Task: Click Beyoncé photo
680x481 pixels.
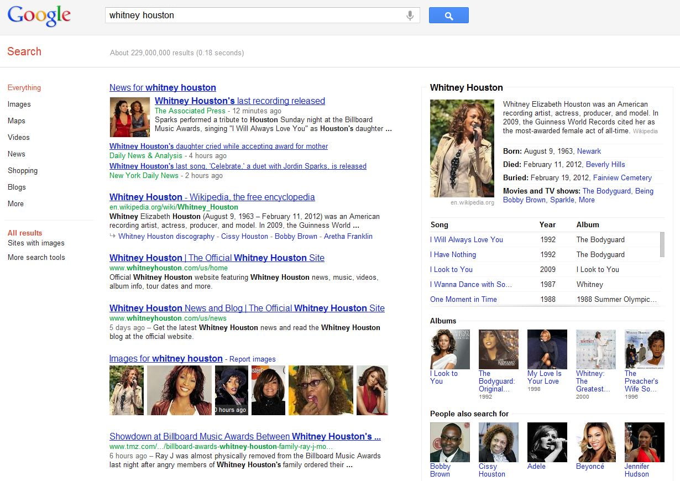Action: pos(596,442)
